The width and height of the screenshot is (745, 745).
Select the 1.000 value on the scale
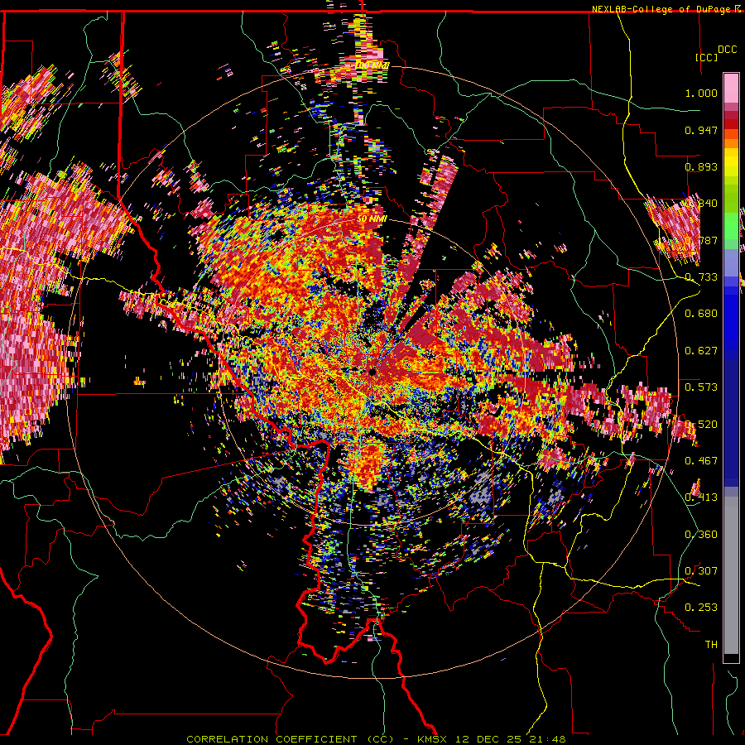click(x=701, y=93)
